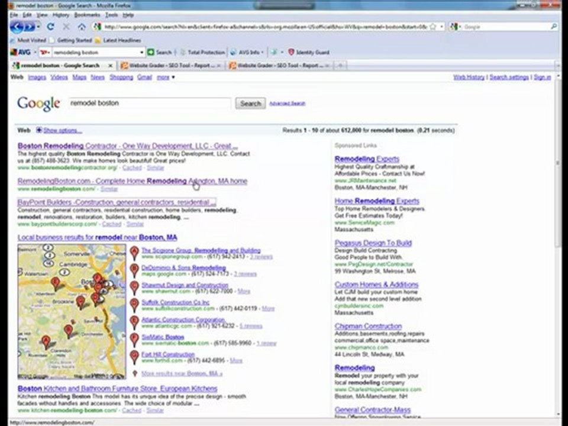Image resolution: width=568 pixels, height=426 pixels.
Task: Open the Edit menu
Action: pyautogui.click(x=27, y=15)
